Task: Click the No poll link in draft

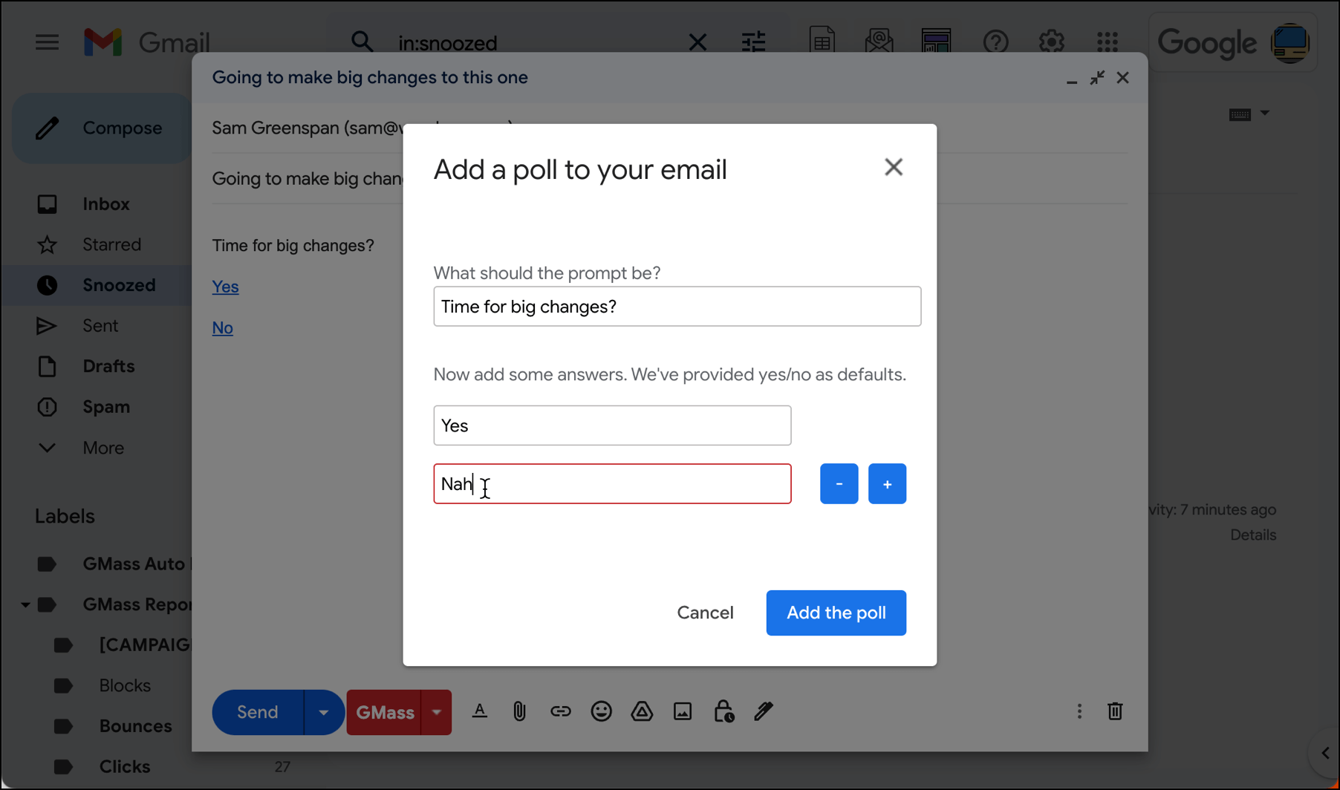Action: (222, 327)
